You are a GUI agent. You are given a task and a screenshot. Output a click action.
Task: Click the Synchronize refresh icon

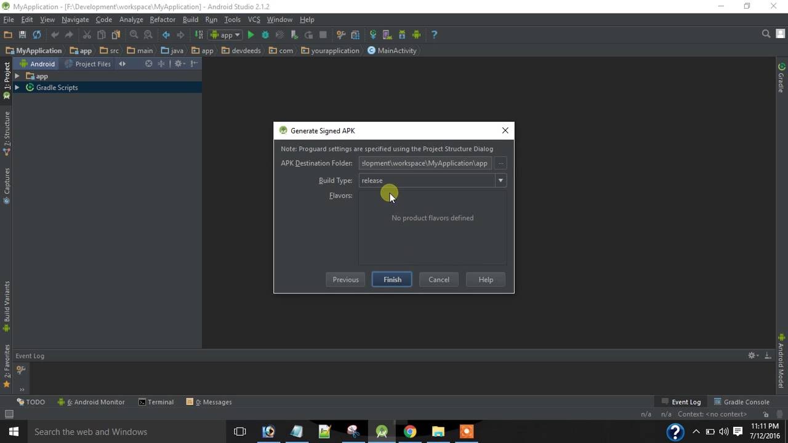[37, 34]
